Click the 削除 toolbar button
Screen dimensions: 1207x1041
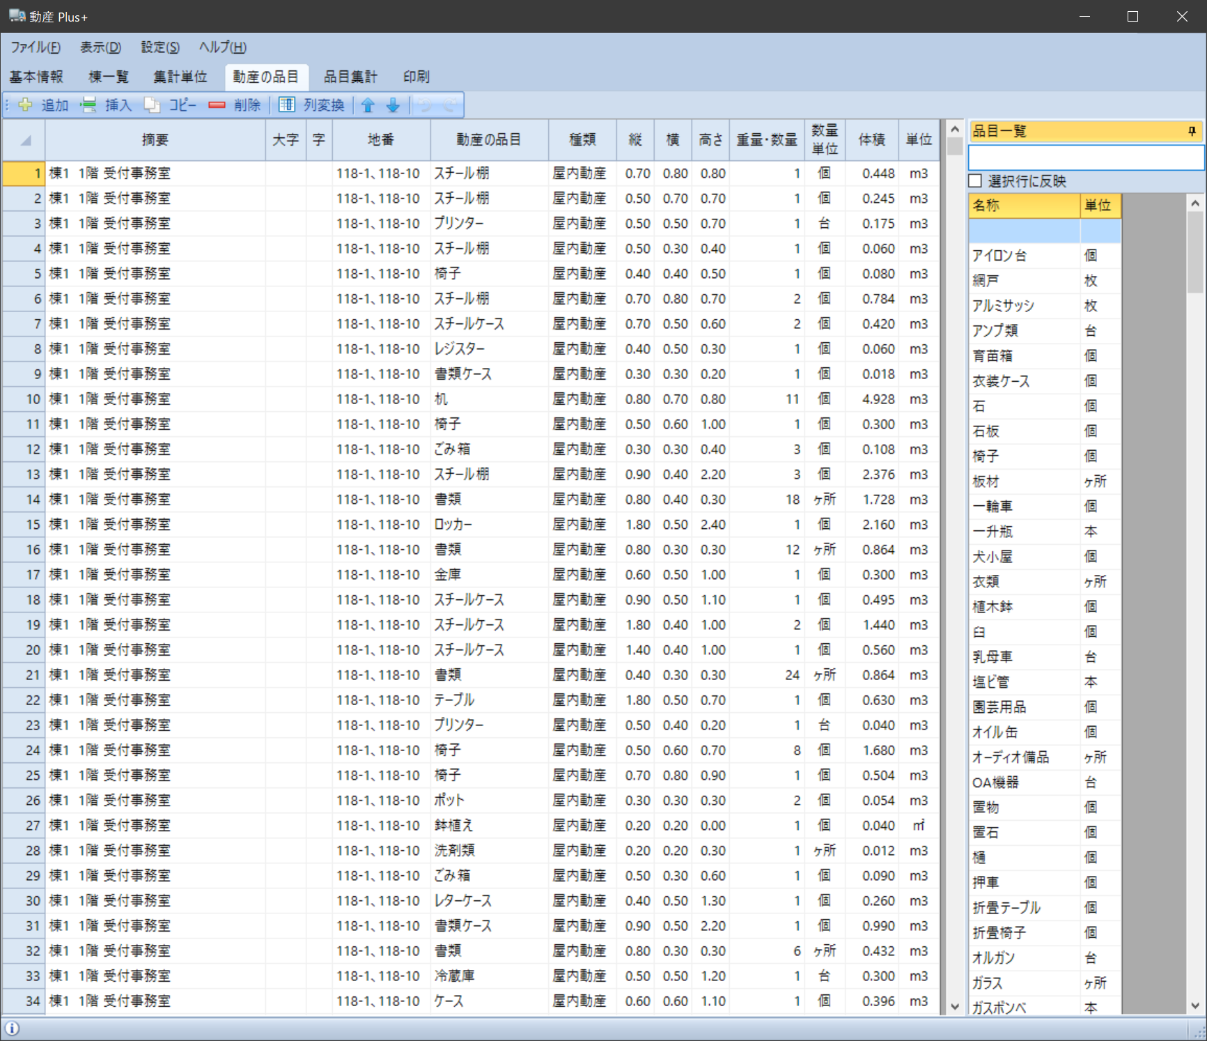pos(235,105)
